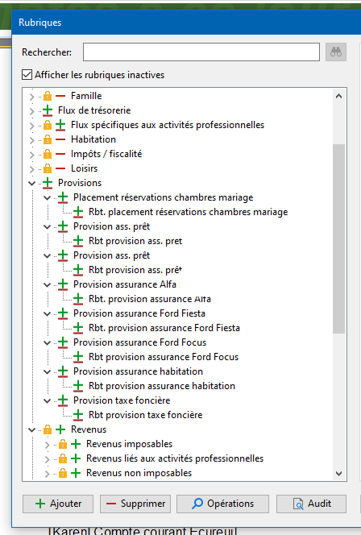Click the red minus icon next to Habitation
The width and height of the screenshot is (361, 535).
point(60,139)
